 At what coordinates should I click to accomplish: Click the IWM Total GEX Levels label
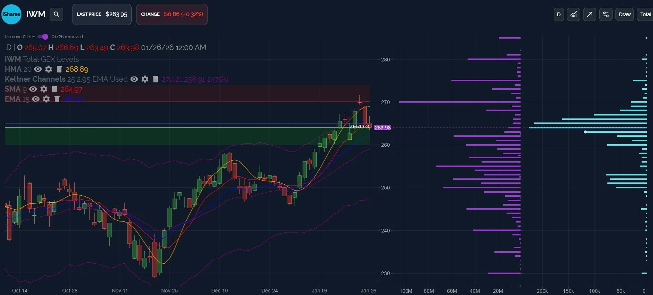pyautogui.click(x=42, y=59)
